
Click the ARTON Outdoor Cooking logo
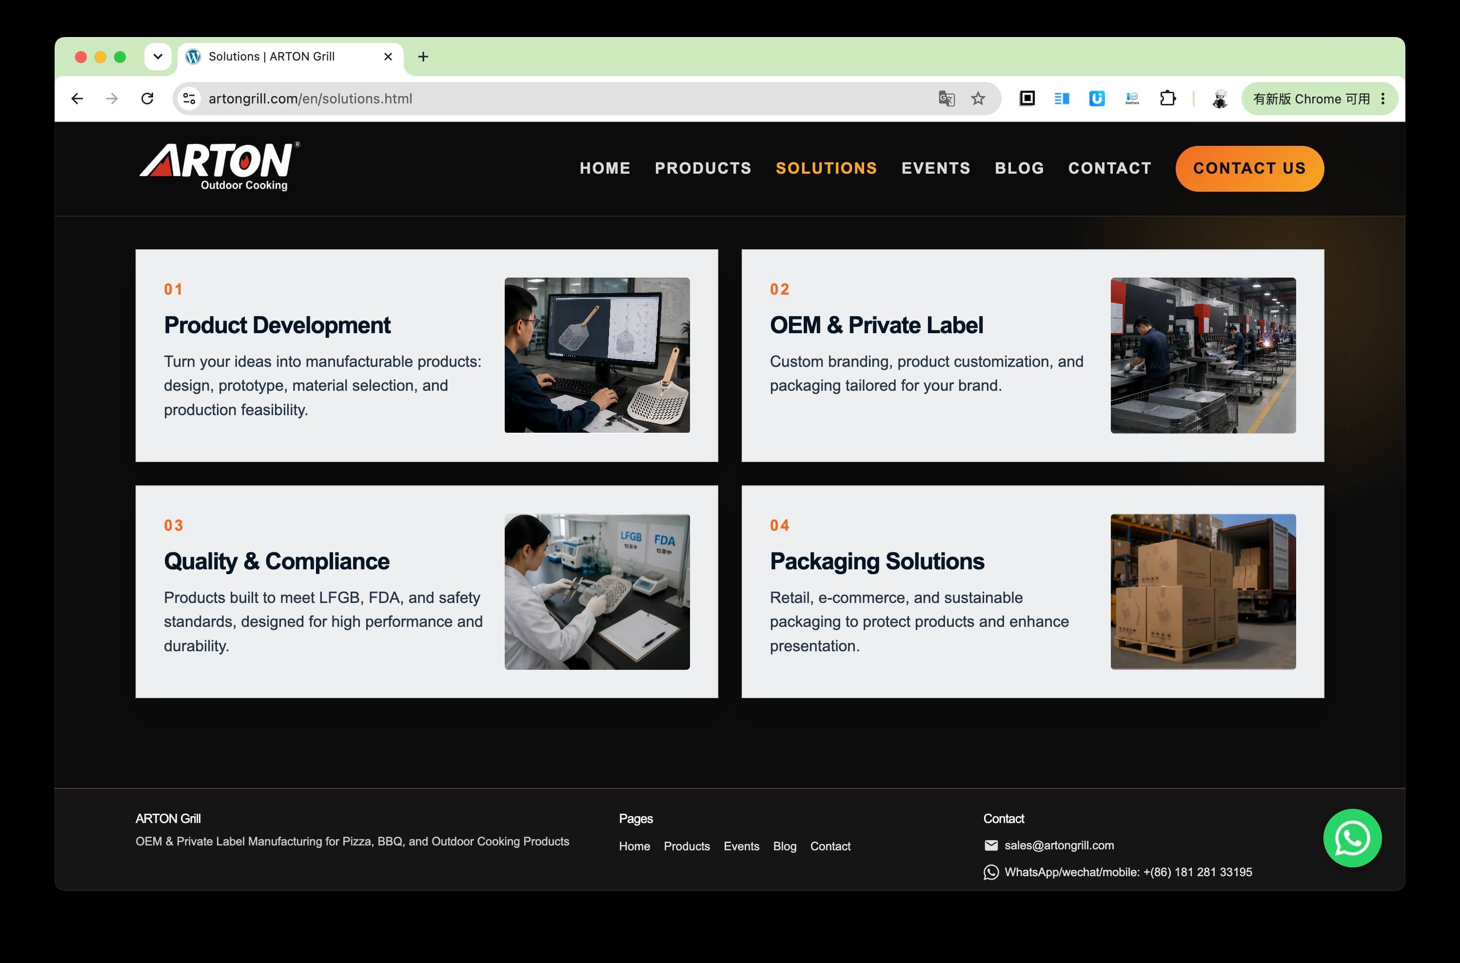point(220,167)
